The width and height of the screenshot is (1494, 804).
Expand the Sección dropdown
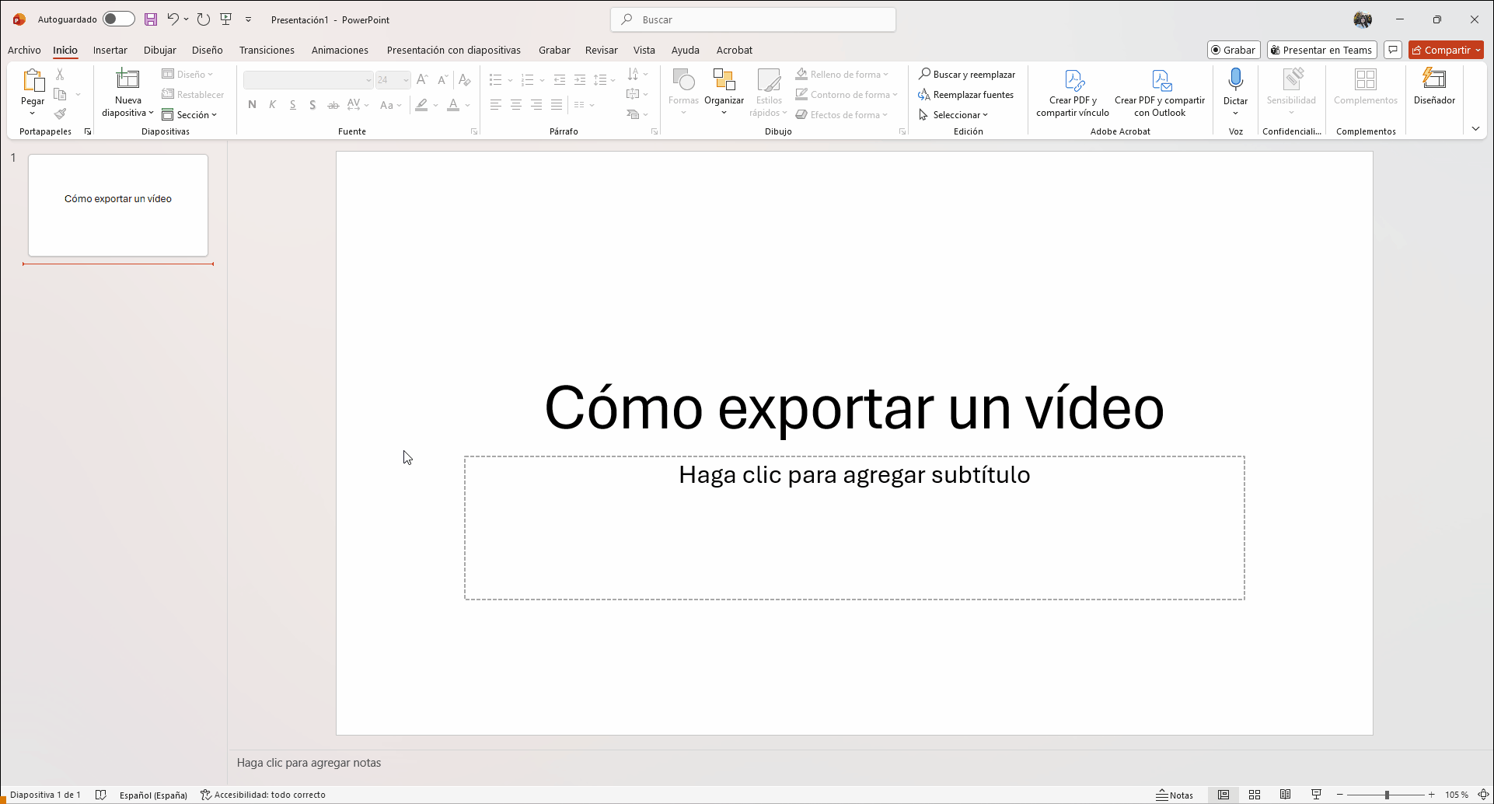click(189, 114)
